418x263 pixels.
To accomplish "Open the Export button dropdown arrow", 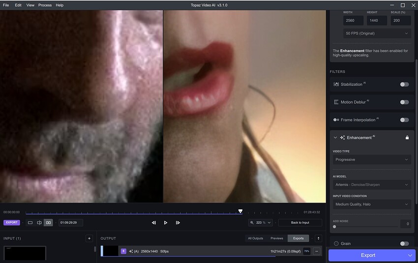I will (x=410, y=255).
